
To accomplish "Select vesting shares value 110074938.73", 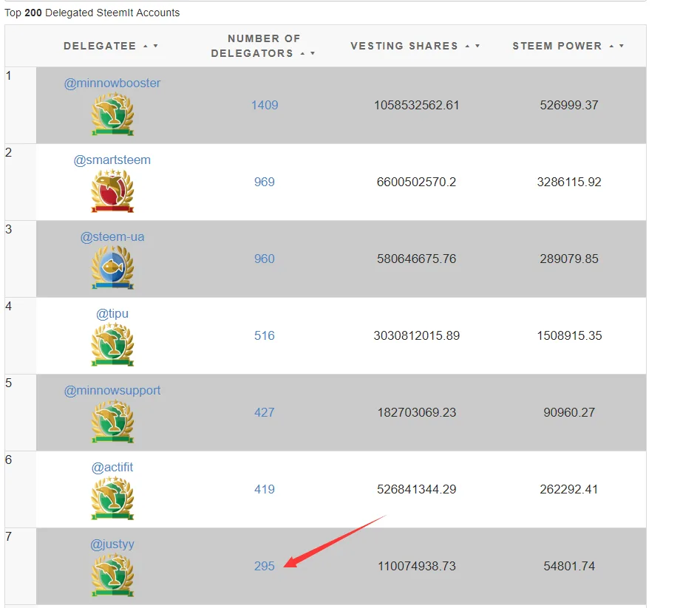I will point(416,566).
